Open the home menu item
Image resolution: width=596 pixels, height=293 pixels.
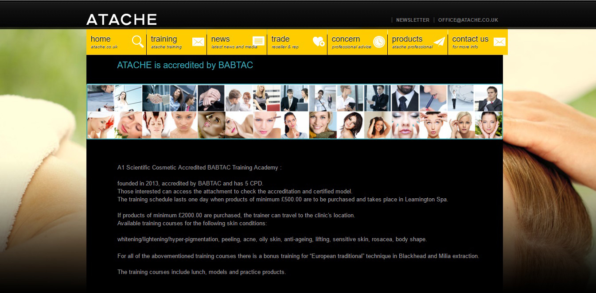pyautogui.click(x=116, y=42)
